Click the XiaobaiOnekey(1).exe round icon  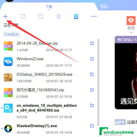pos(8,129)
